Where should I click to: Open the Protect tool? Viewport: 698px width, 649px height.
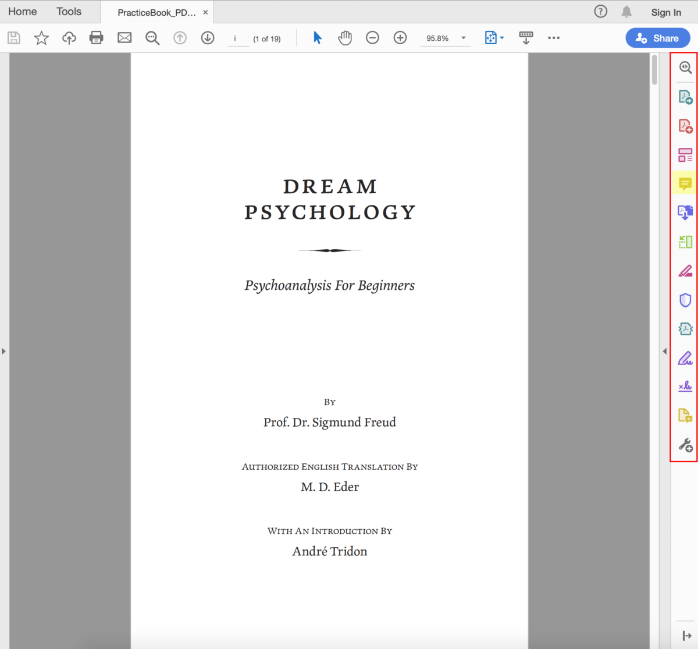[685, 299]
